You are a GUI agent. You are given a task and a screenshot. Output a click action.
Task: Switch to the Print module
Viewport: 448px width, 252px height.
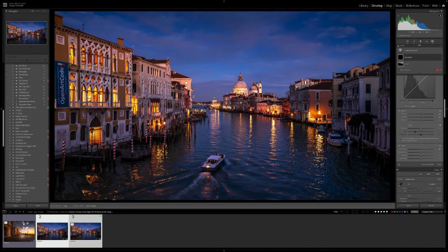[426, 6]
